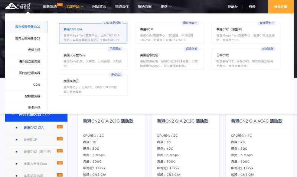
Task: Expand the 更多 dropdown in the header
Action: [x=166, y=6]
